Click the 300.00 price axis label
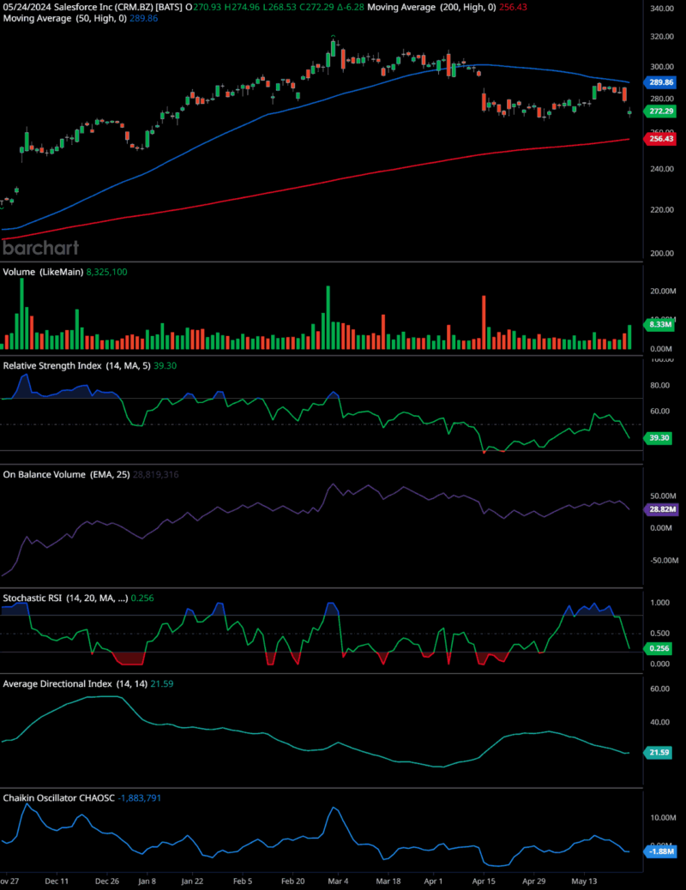 [x=662, y=66]
